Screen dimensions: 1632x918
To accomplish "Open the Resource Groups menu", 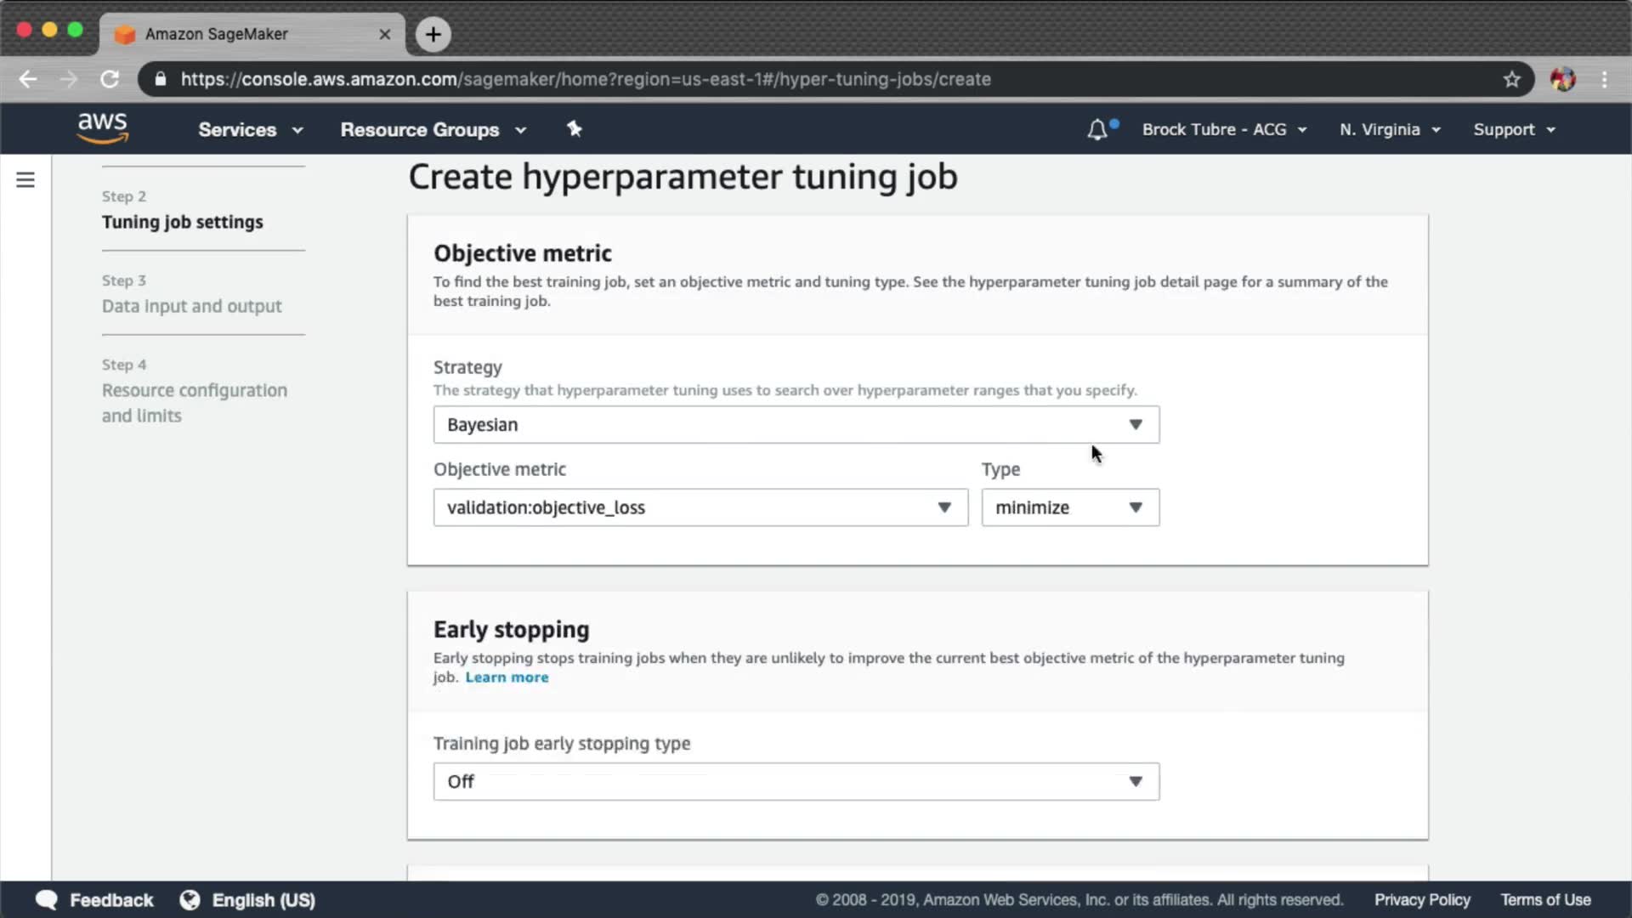I will (433, 130).
